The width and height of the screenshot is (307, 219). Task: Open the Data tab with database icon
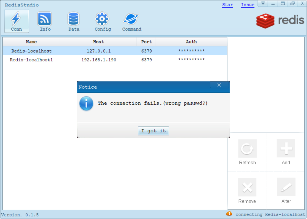pos(74,21)
